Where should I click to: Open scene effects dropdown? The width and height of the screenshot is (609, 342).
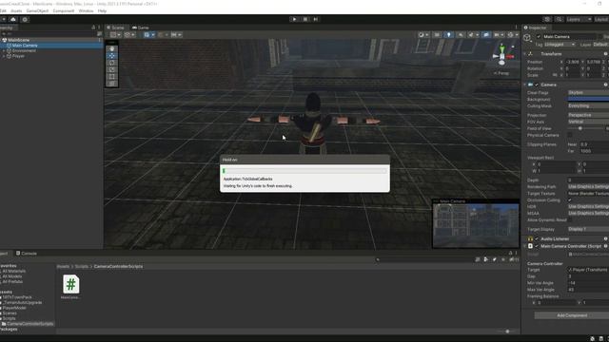[x=473, y=35]
